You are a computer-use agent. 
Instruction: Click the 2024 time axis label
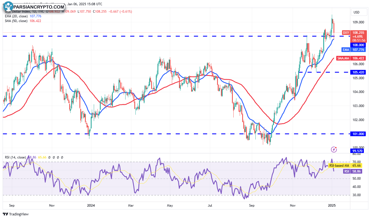tap(91, 205)
